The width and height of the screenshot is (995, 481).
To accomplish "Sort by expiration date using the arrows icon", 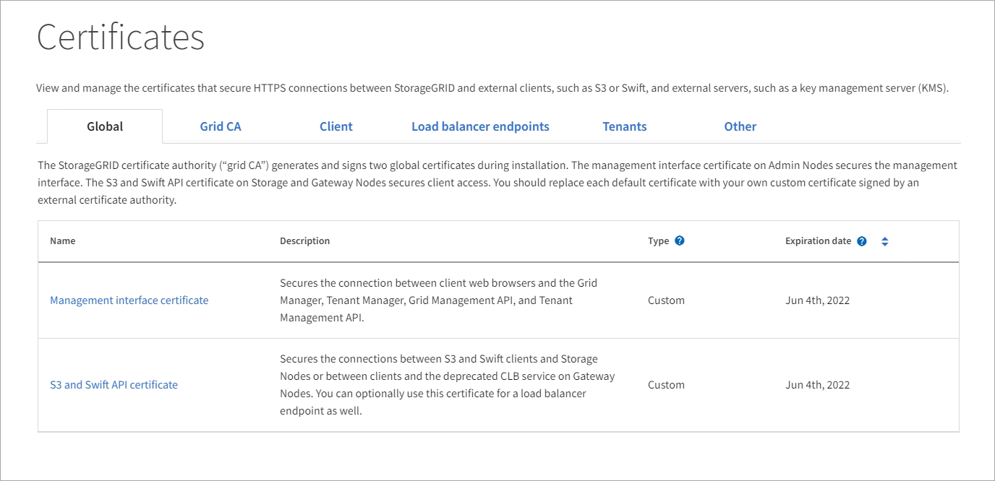I will [884, 241].
